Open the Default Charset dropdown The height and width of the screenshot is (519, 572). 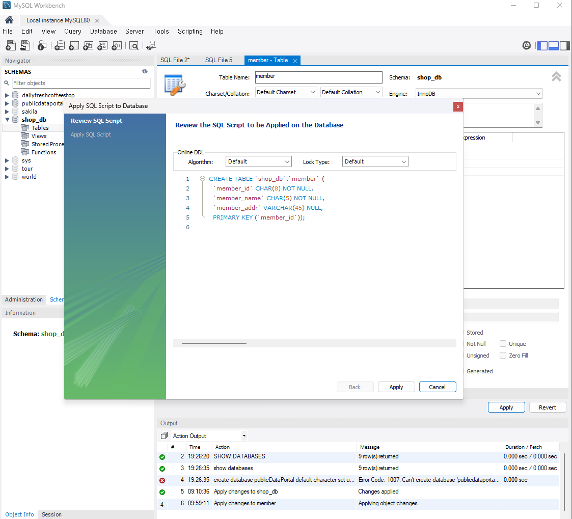286,92
